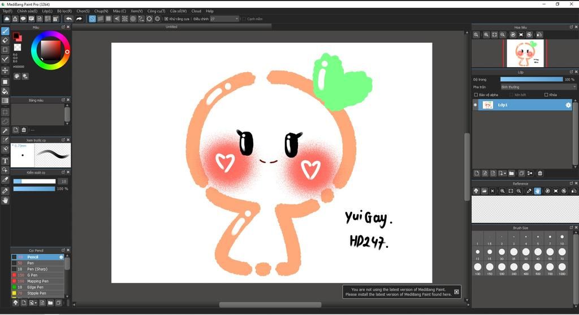Click the navigator thumbnail preview
The image size is (579, 315).
click(525, 53)
